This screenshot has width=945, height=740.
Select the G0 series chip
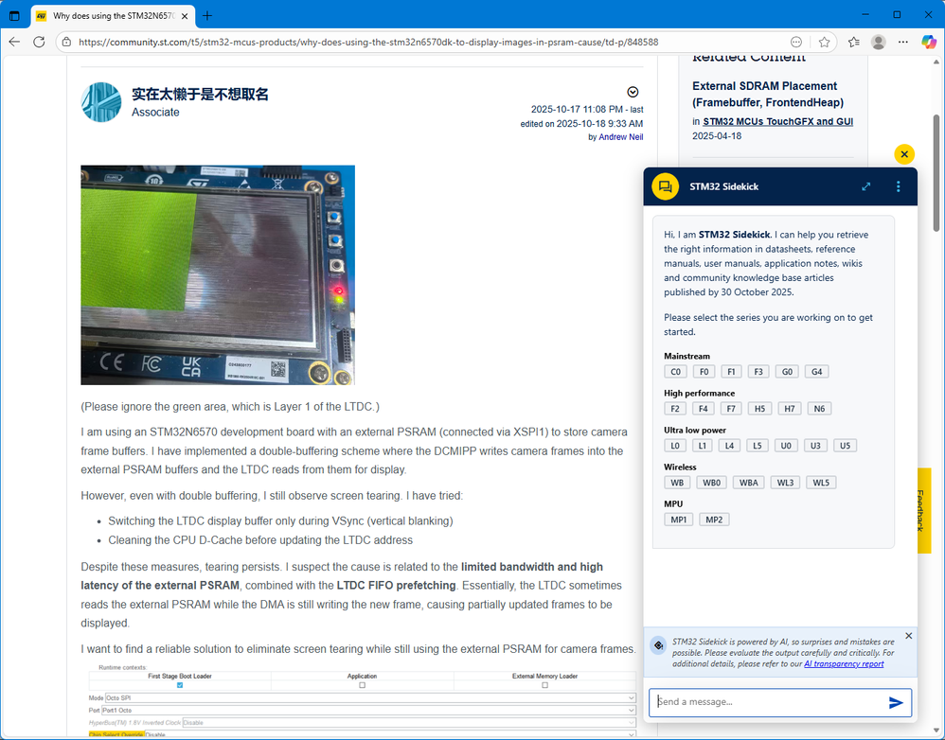pyautogui.click(x=787, y=372)
